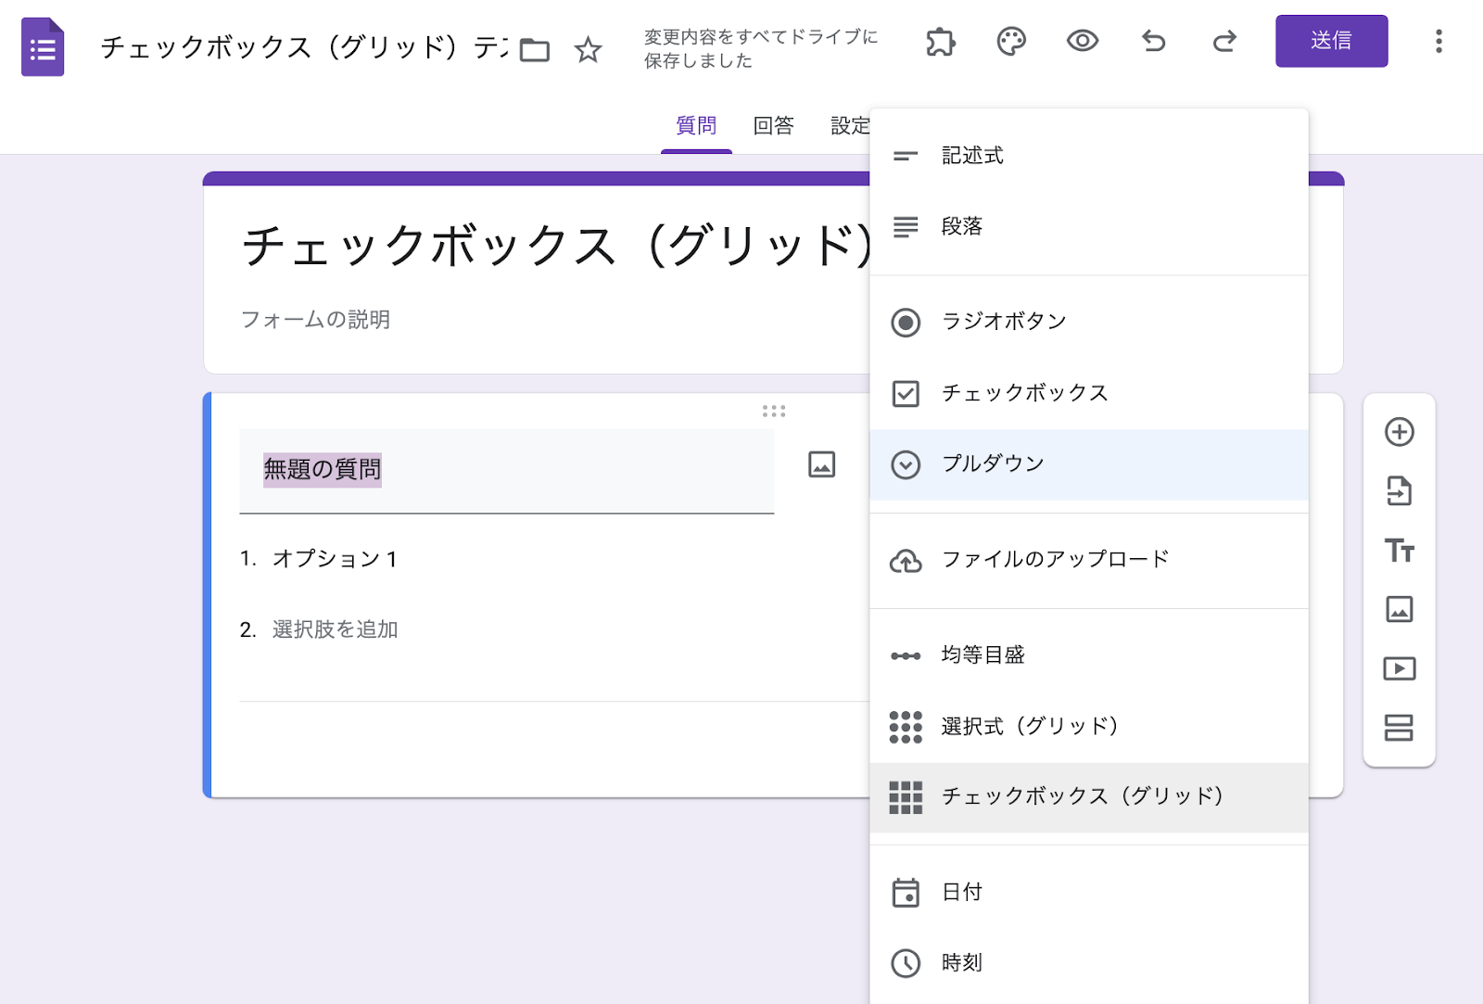This screenshot has height=1004, width=1483.
Task: Click the clock time icon
Action: pyautogui.click(x=906, y=963)
